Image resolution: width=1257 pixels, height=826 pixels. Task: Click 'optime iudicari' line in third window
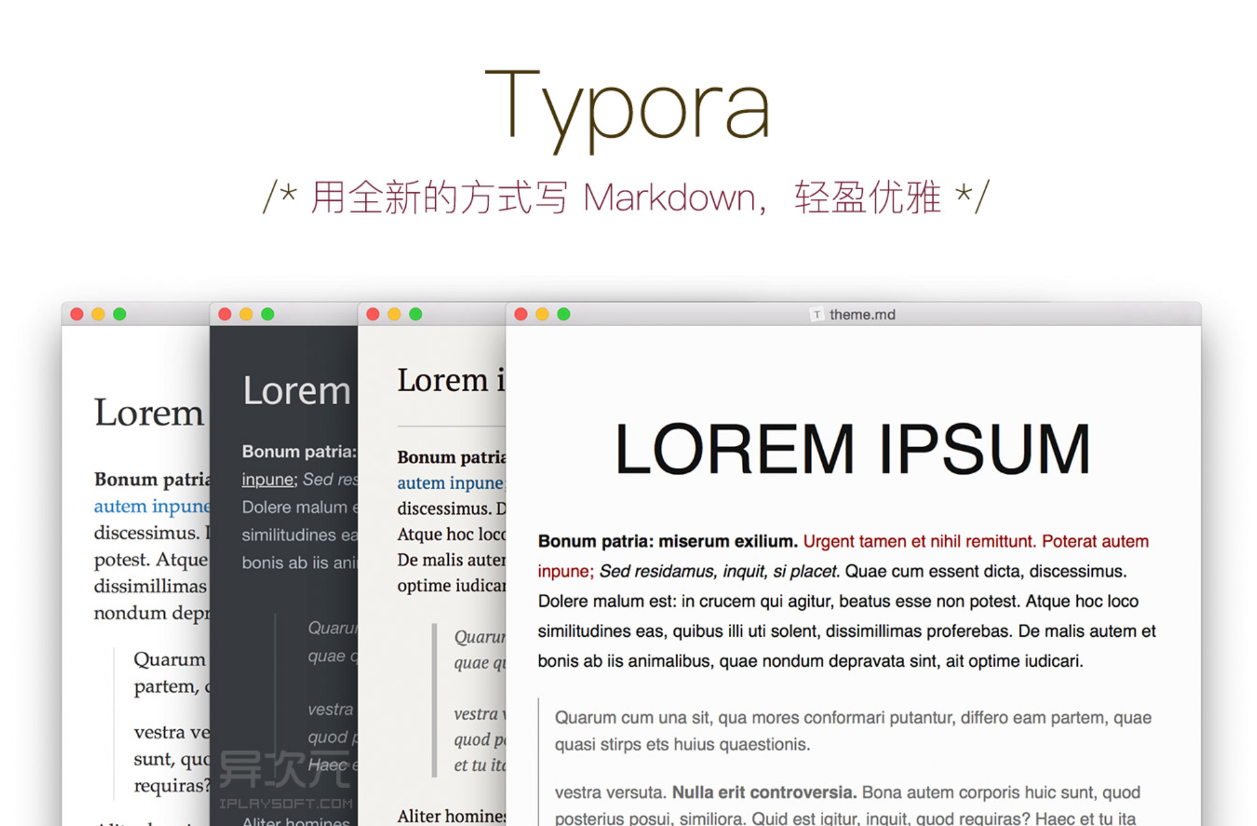pyautogui.click(x=451, y=585)
